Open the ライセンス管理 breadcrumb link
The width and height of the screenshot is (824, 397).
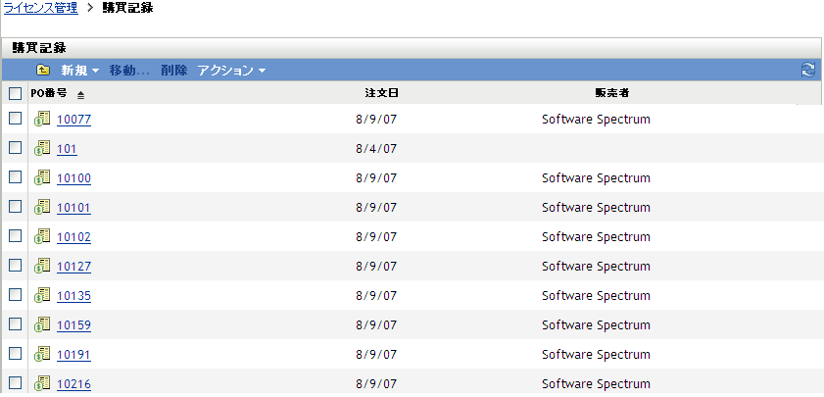tap(42, 8)
